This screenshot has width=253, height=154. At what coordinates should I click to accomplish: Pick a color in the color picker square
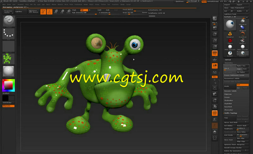point(9,85)
